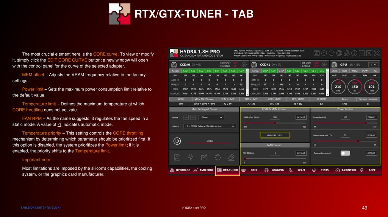Viewport: 388px width, 217px height.
Task: Click CCD#1 table scrollbar down arrow
Action: (327, 94)
